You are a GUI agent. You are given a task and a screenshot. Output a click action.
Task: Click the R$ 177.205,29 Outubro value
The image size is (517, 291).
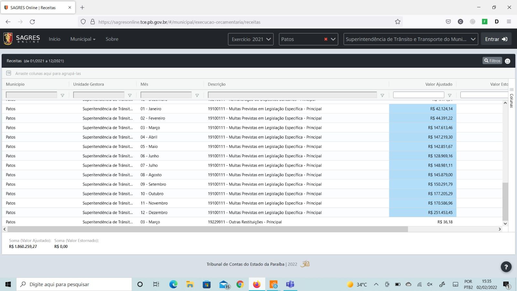pos(440,194)
